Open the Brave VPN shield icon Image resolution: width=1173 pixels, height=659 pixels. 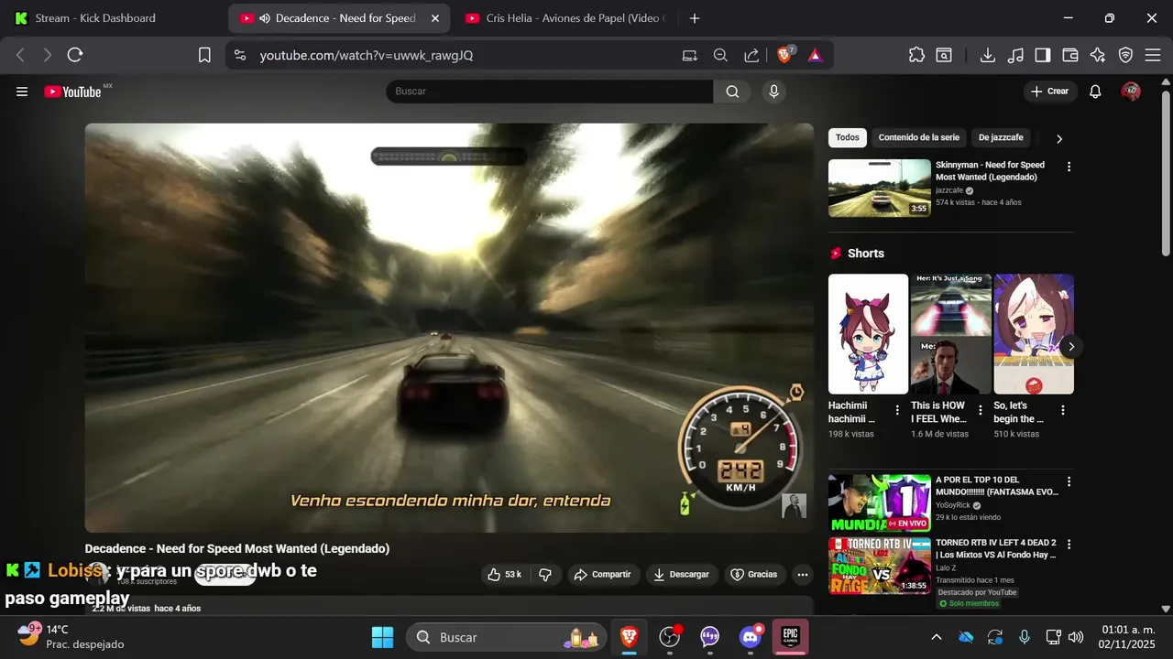click(x=1125, y=55)
